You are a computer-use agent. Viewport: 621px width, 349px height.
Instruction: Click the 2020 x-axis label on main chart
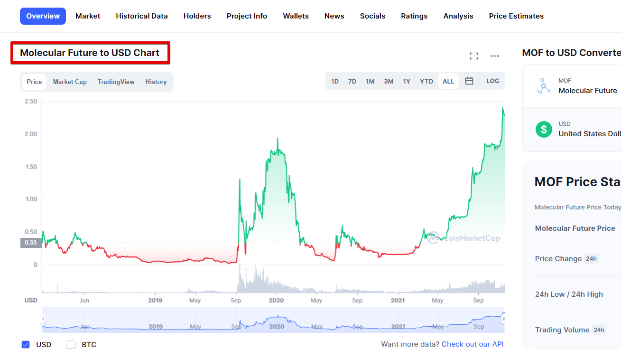276,301
